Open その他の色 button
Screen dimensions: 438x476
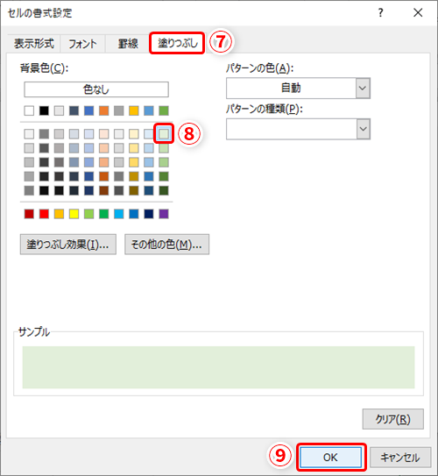coord(166,244)
